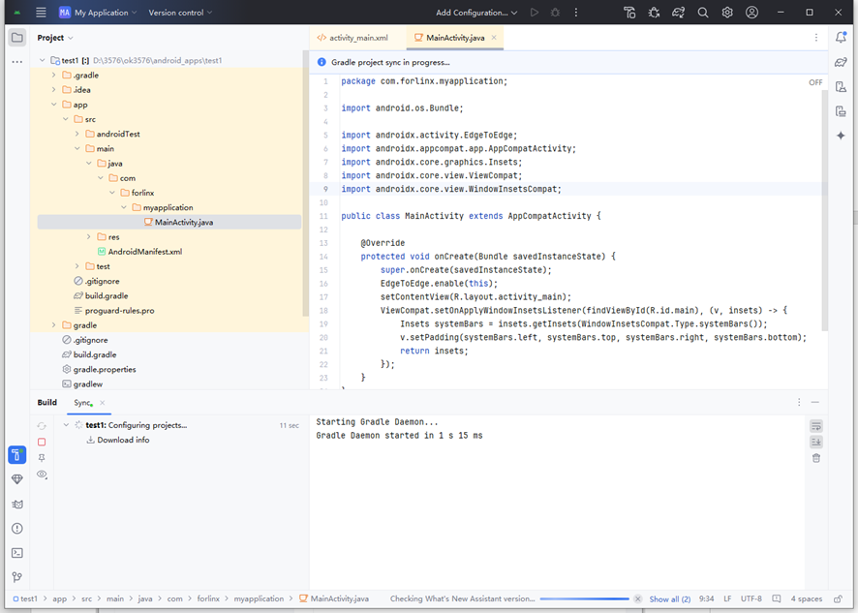The width and height of the screenshot is (858, 613).
Task: Open Terminal tool window icon
Action: (x=17, y=553)
